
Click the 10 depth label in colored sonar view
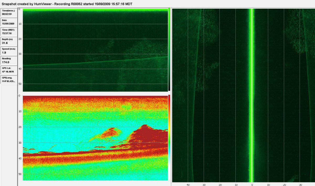pos(20,111)
